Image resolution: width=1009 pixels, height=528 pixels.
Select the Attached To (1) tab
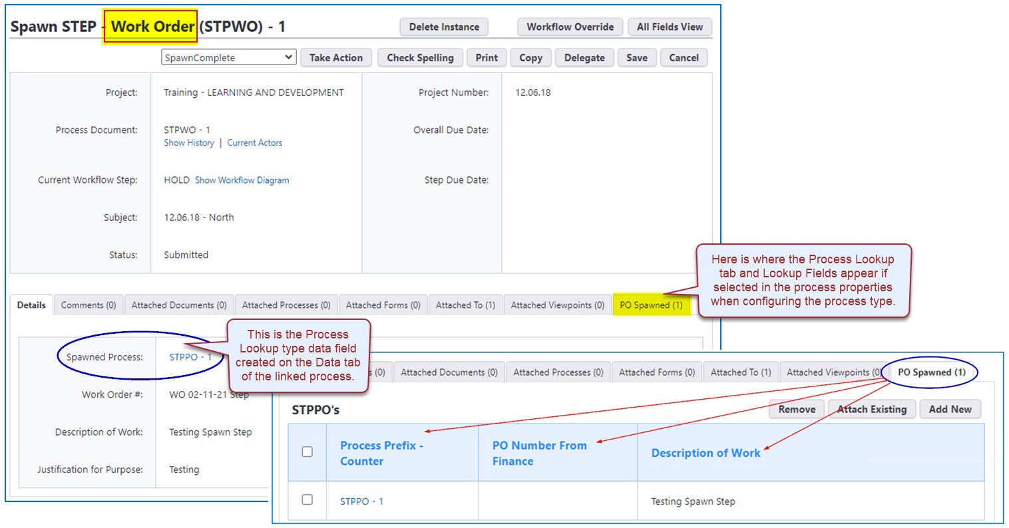coord(465,305)
